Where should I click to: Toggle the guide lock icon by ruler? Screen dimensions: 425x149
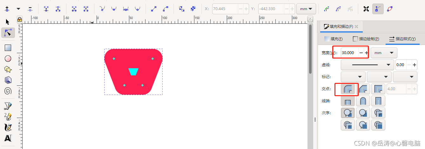point(19,19)
